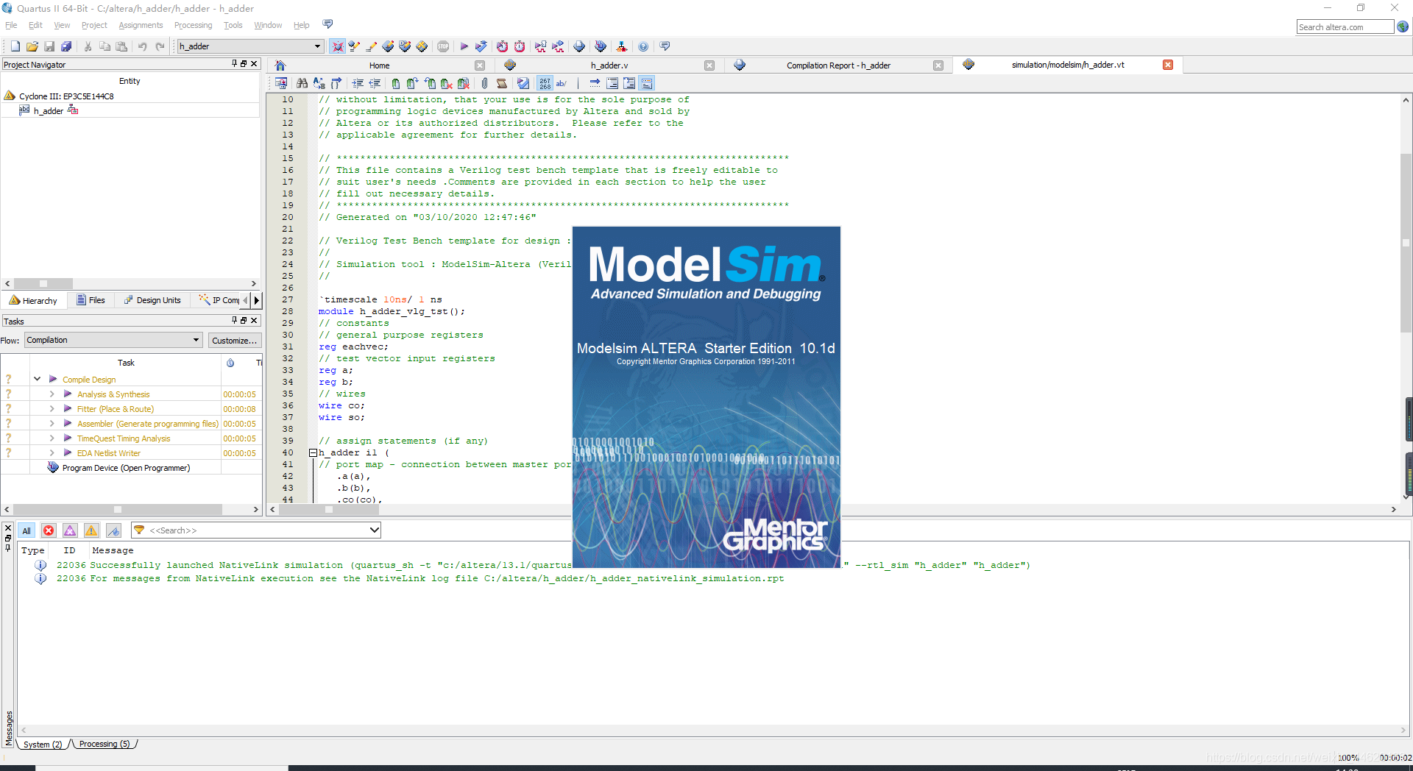Toggle the critical warning messages filter
Viewport: 1413px width, 771px height.
coord(70,530)
